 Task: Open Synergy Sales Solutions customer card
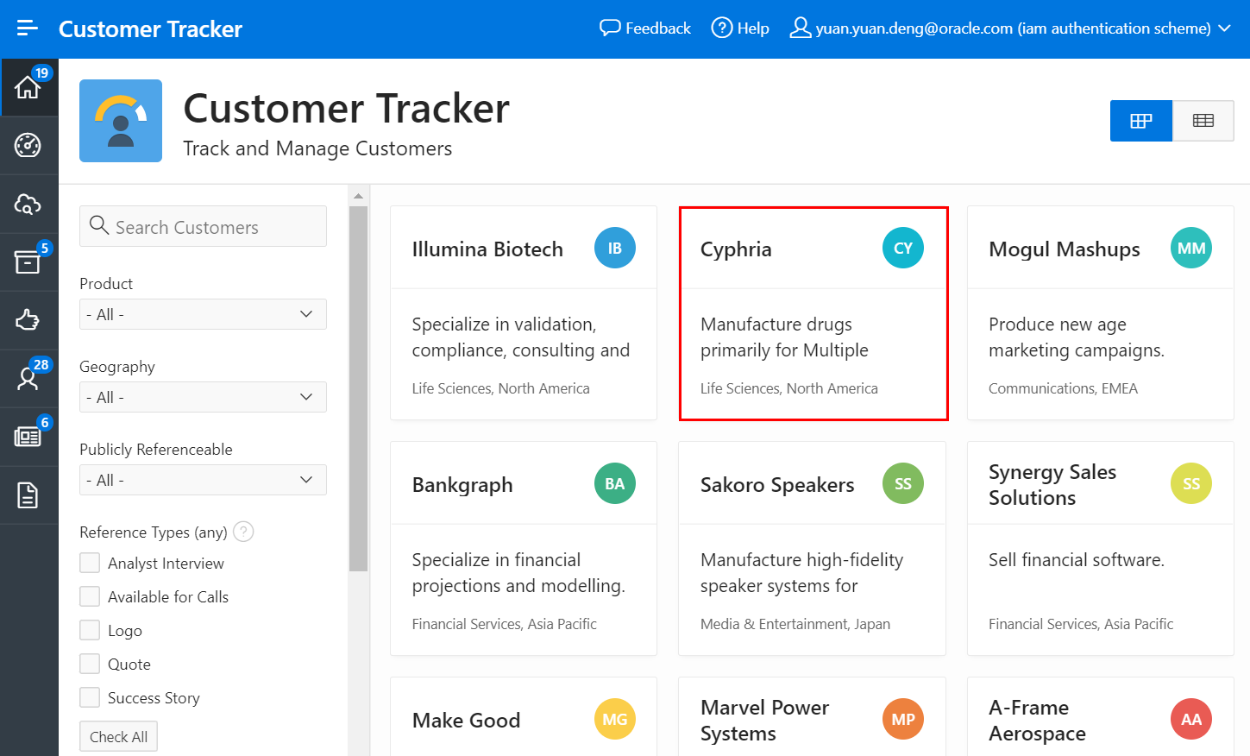(1101, 549)
